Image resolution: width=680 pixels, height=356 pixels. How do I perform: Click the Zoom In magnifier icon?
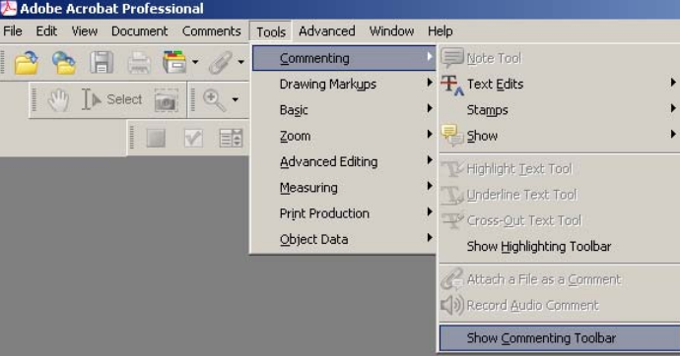(x=214, y=100)
